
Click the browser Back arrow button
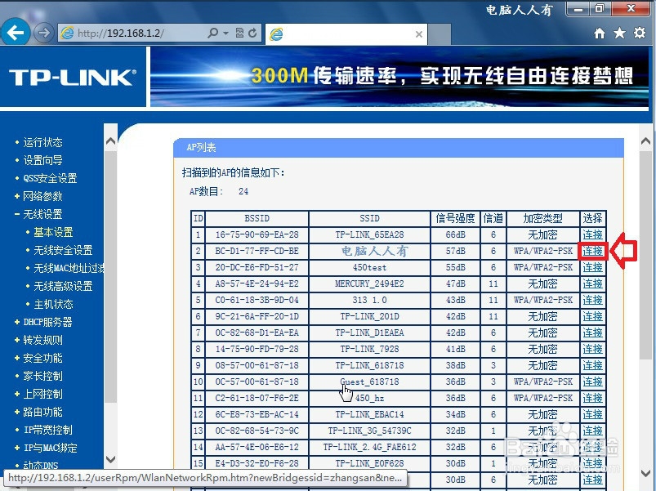tap(16, 32)
